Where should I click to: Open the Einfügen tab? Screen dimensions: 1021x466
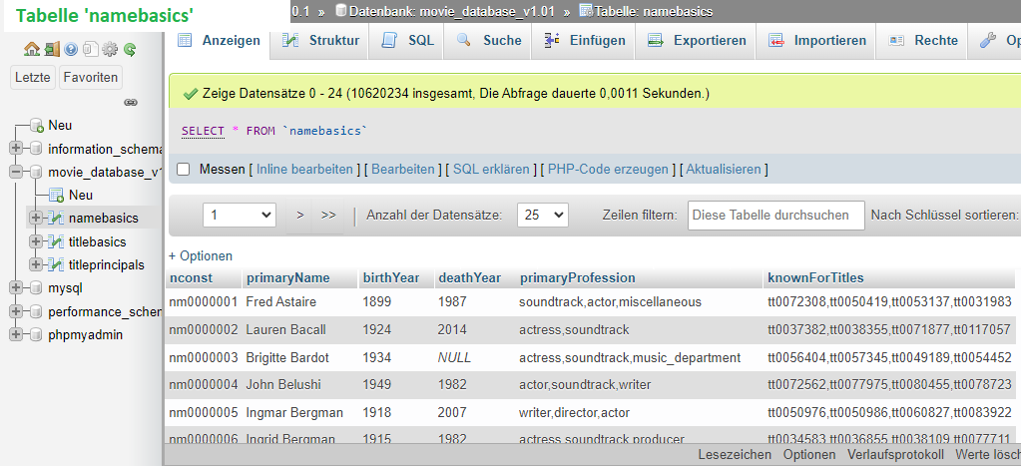pos(585,40)
